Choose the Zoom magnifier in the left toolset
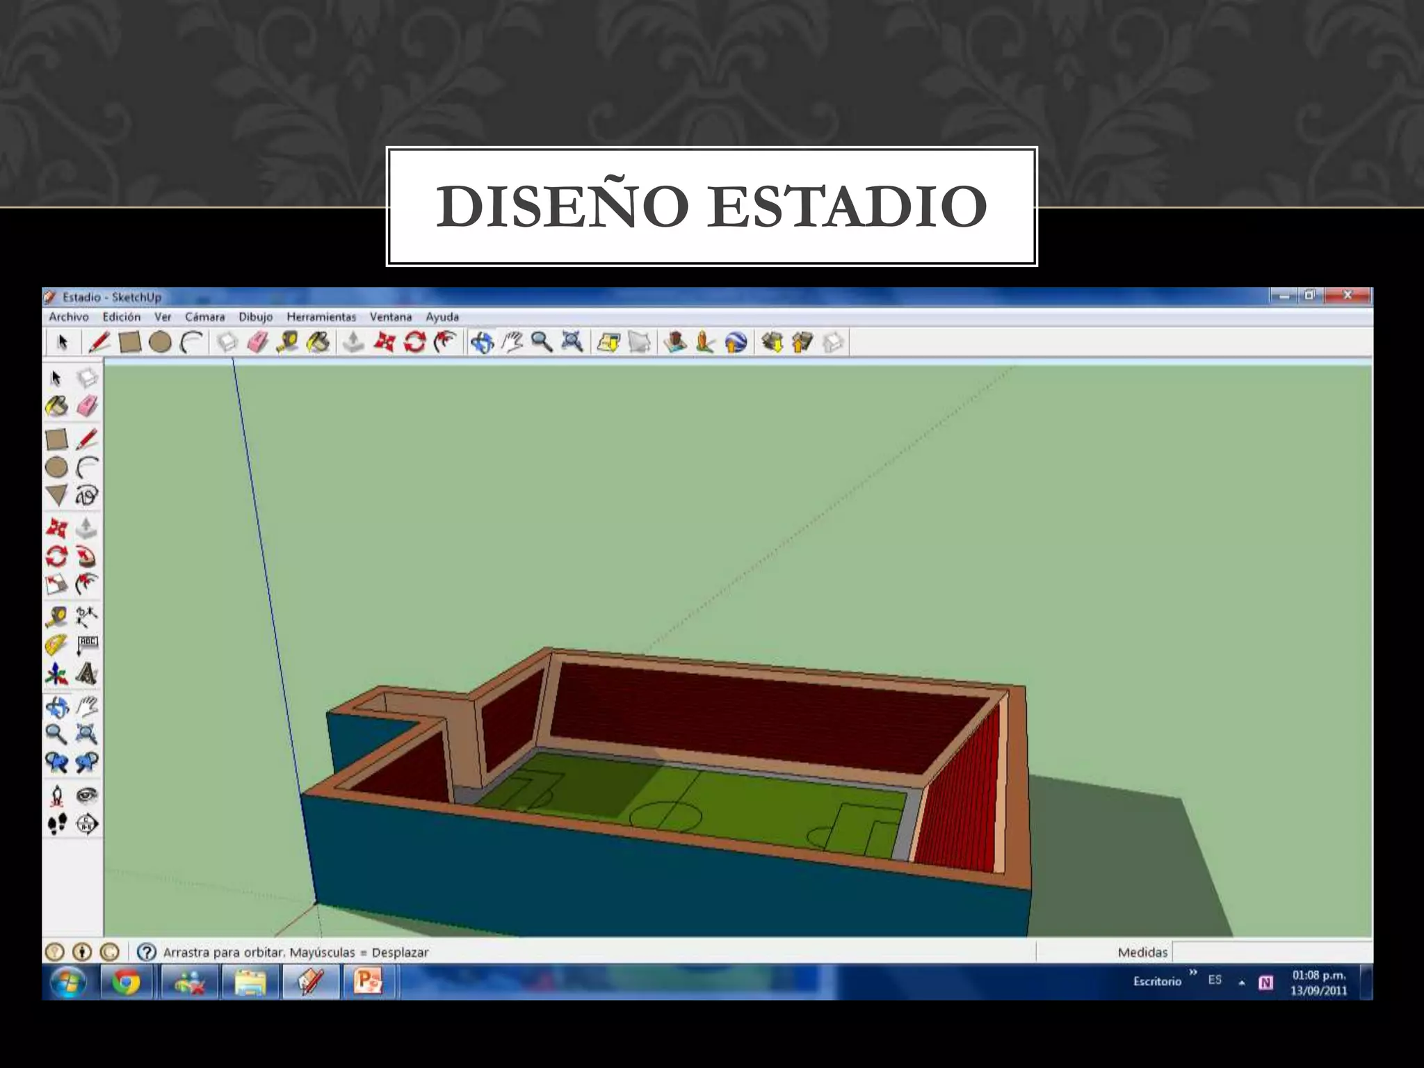This screenshot has width=1424, height=1068. 56,734
